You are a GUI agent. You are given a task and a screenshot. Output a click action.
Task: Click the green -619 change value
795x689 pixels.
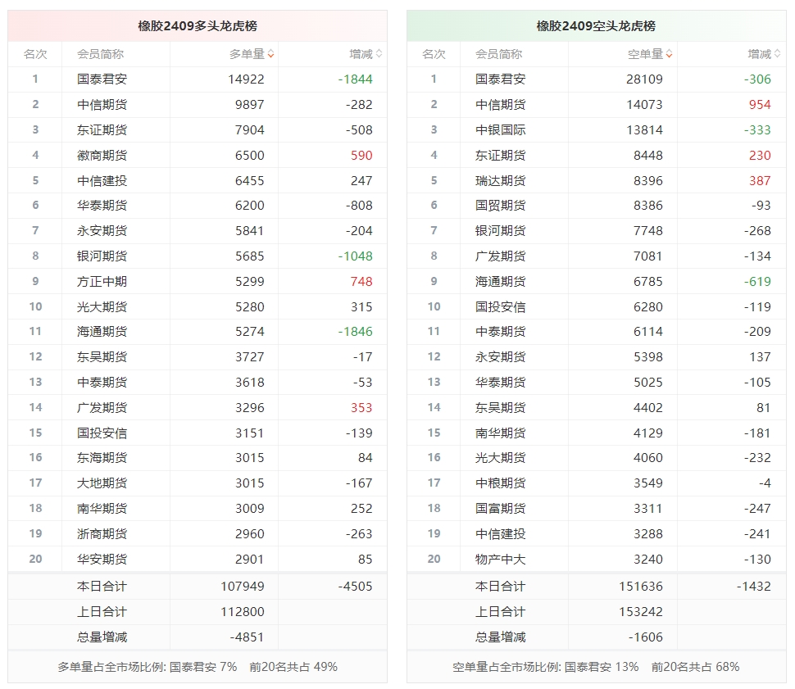point(757,281)
